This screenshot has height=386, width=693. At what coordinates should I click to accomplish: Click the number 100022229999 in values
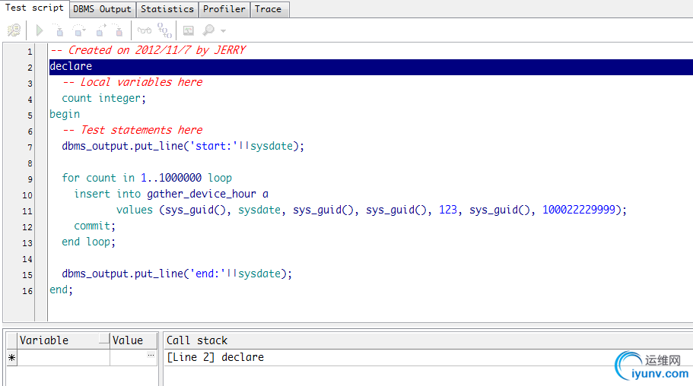579,210
